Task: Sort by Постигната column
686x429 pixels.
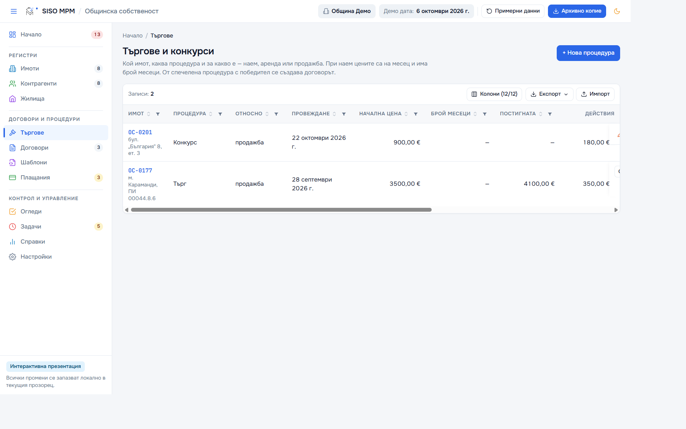Action: 541,114
